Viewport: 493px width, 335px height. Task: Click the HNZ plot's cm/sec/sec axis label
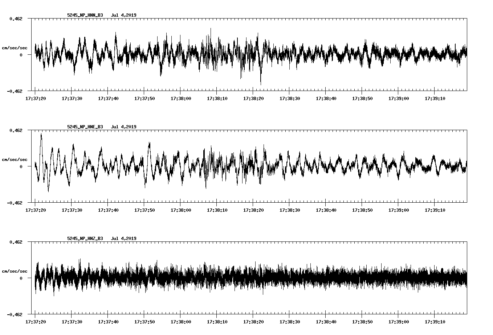[x=15, y=271]
